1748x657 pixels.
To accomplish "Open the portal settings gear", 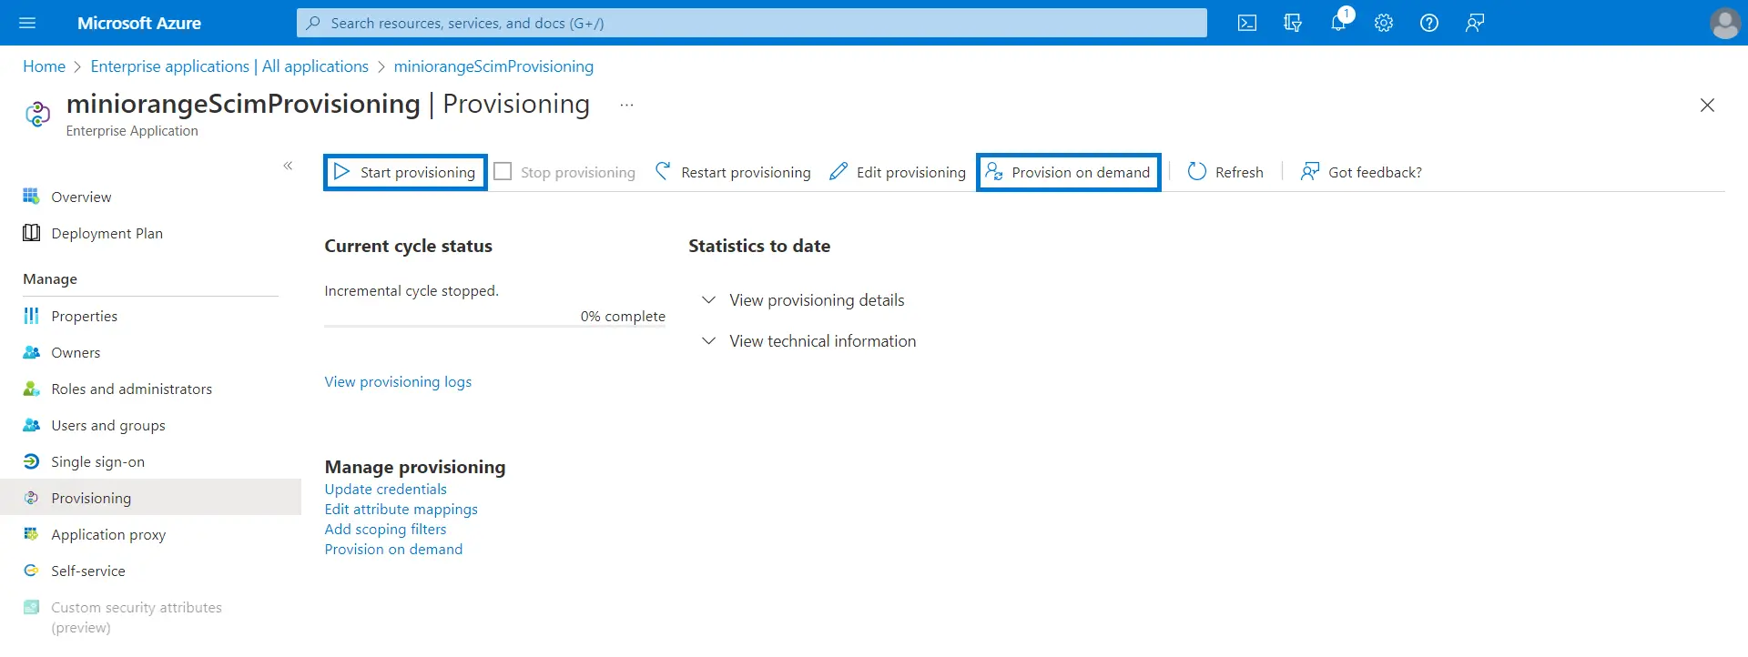I will point(1383,23).
